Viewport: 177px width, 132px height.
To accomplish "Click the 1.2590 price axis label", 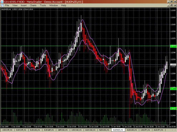I will coord(173,31).
